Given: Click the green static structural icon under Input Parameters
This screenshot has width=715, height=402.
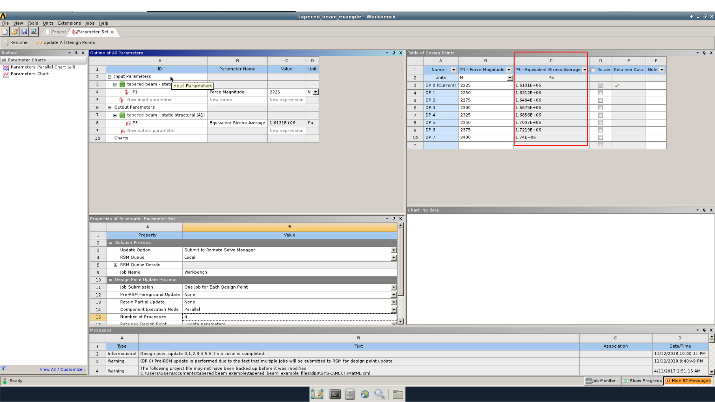Looking at the screenshot, I should (x=122, y=85).
